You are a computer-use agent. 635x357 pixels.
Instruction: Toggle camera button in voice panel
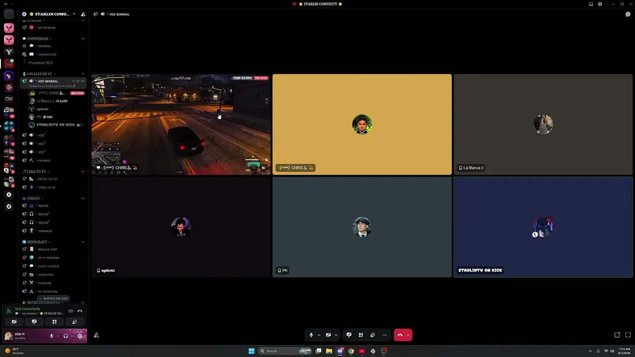tap(14, 322)
